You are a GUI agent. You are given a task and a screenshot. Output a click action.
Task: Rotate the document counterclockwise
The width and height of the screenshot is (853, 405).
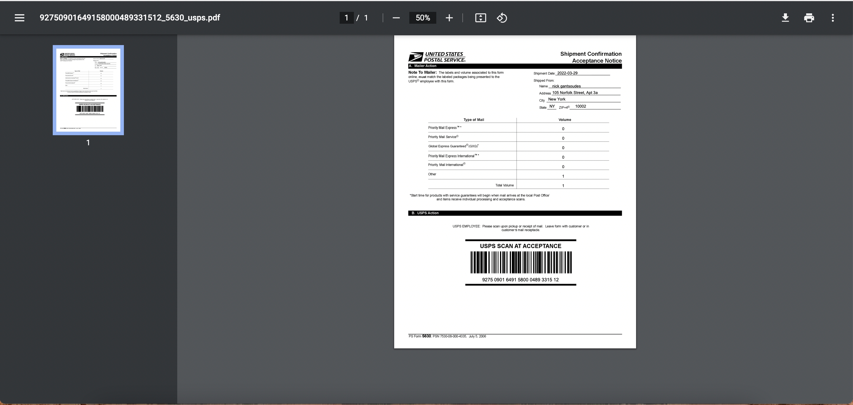pyautogui.click(x=502, y=18)
